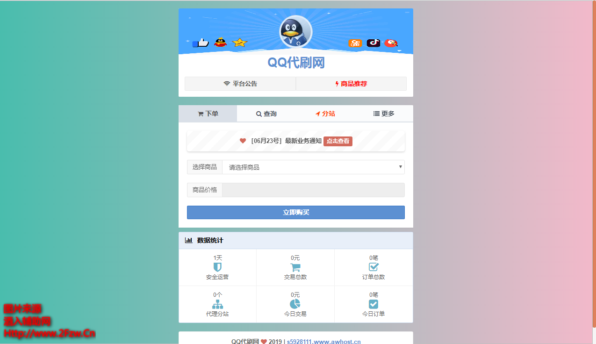Click the footer heart icon before 2019

[x=264, y=342]
